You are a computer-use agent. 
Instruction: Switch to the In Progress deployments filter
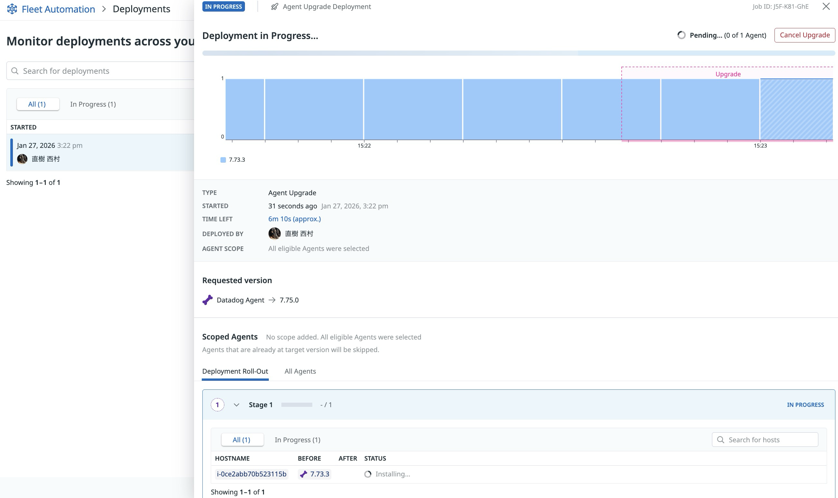click(93, 104)
